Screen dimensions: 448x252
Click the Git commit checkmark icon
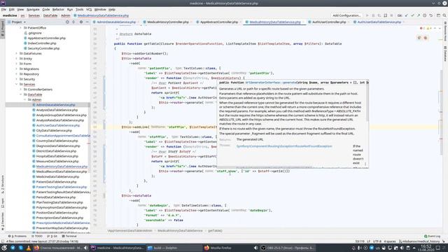[412, 15]
